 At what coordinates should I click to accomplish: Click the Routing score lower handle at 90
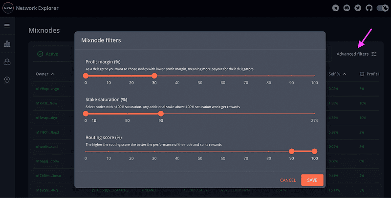[292, 151]
